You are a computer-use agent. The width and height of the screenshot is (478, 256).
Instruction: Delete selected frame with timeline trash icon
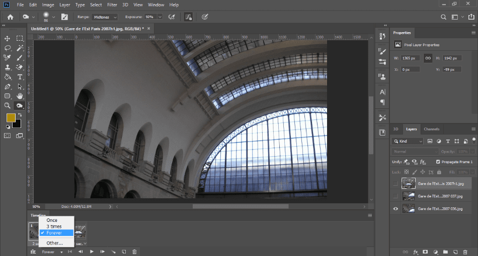(x=134, y=251)
